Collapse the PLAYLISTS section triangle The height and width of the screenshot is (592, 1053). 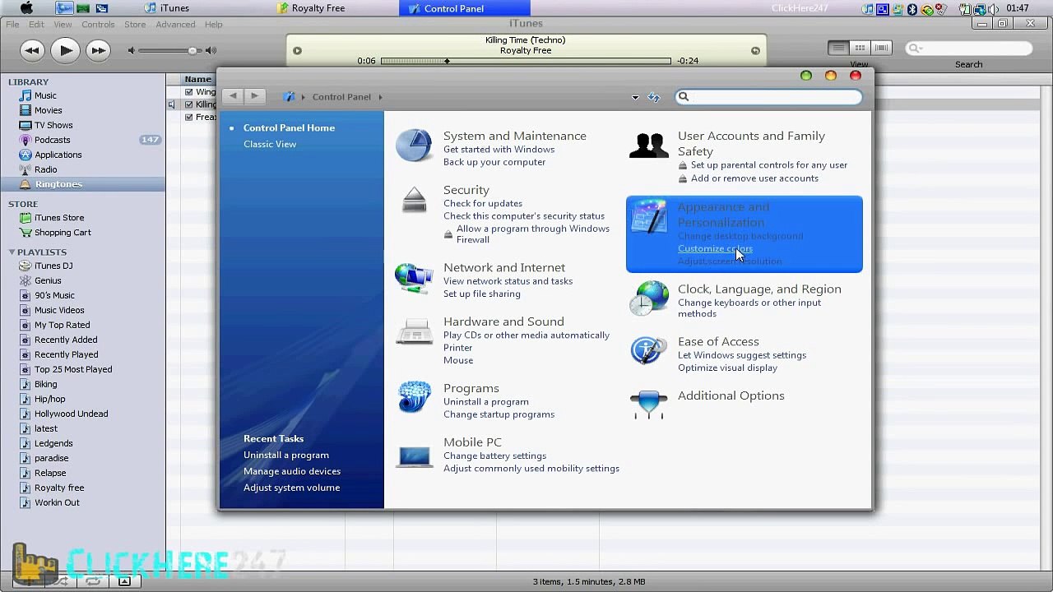click(x=12, y=252)
